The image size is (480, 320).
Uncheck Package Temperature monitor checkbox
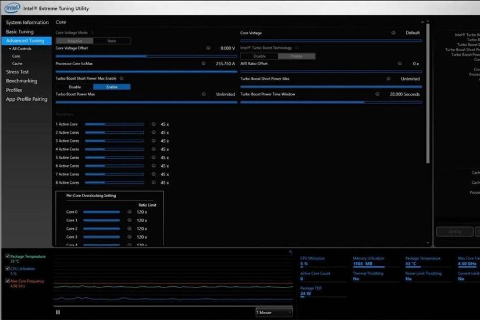coord(7,256)
